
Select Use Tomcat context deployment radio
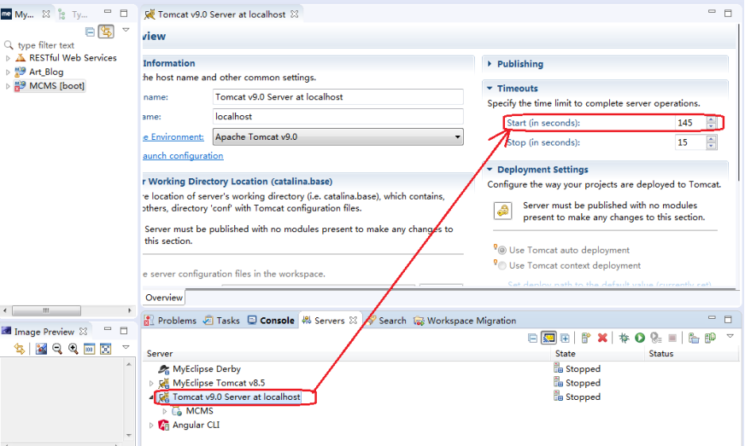tap(502, 266)
